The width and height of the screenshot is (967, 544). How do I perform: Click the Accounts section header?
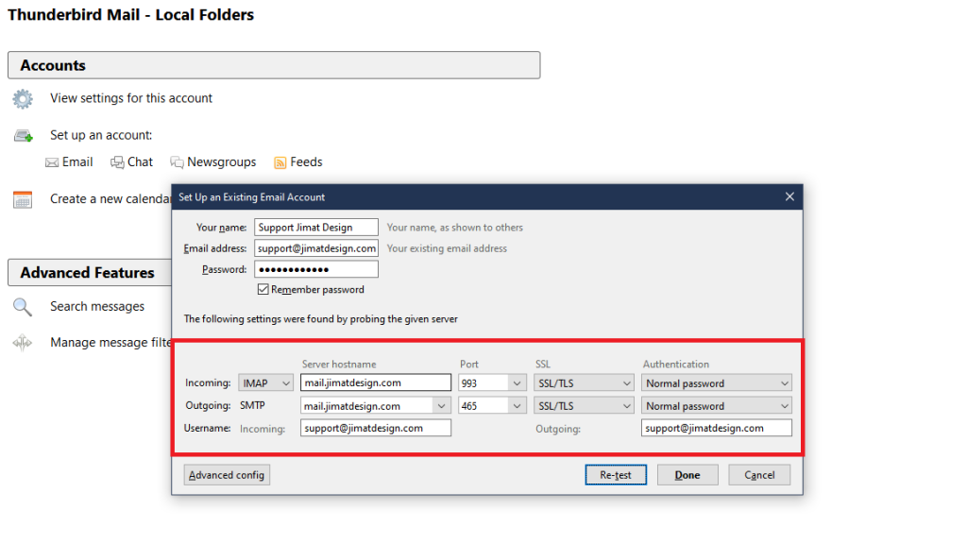pos(274,65)
